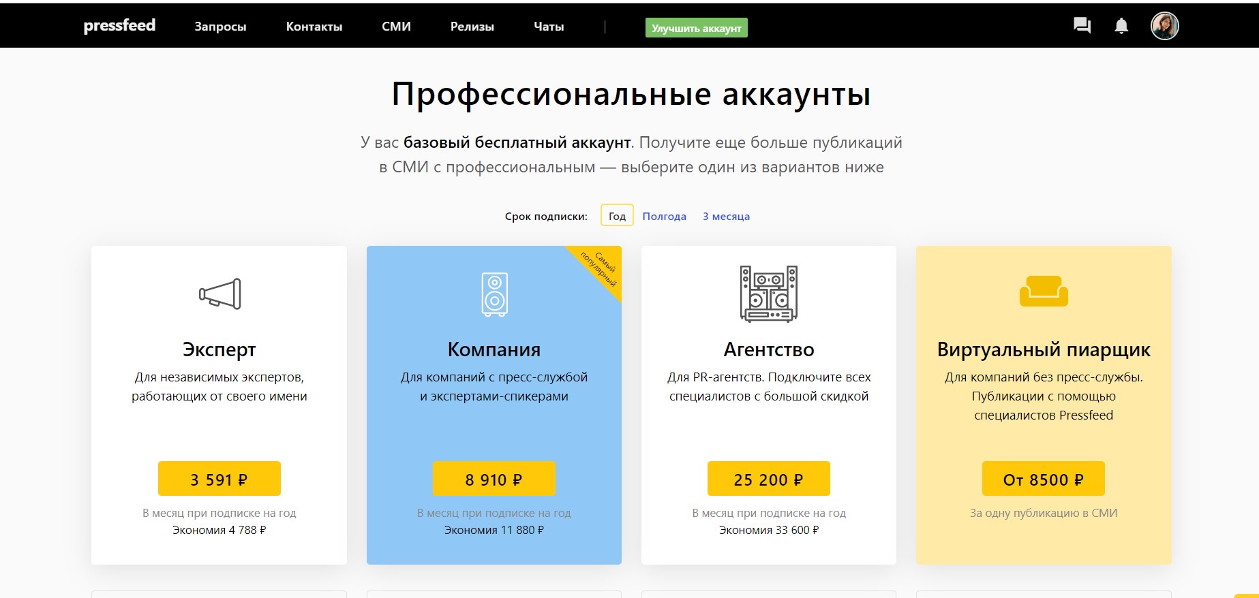
Task: Select the Год subscription period
Action: tap(617, 216)
